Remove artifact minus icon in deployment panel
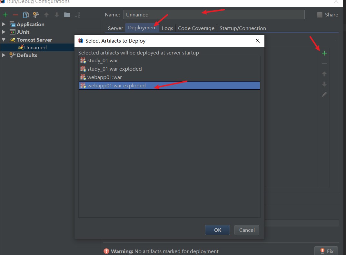Screen dimensions: 346x255 point(324,64)
